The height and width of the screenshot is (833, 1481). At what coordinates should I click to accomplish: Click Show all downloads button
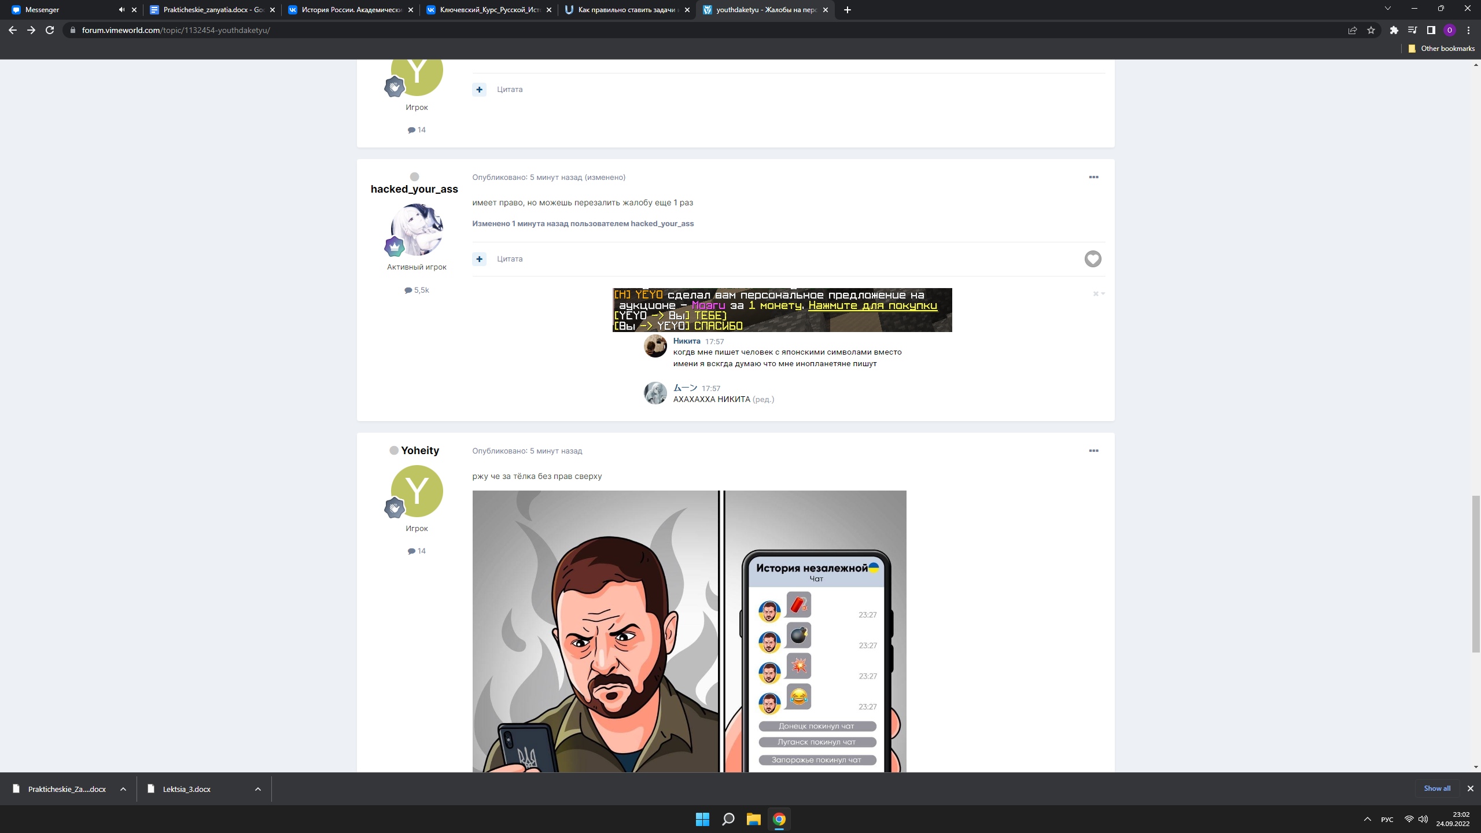pyautogui.click(x=1437, y=788)
